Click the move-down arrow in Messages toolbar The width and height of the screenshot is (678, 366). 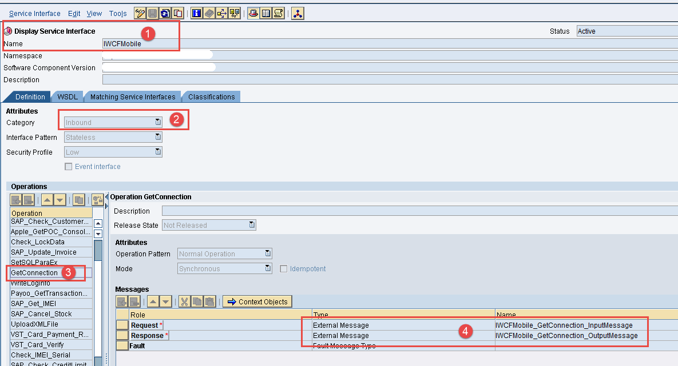tap(165, 301)
